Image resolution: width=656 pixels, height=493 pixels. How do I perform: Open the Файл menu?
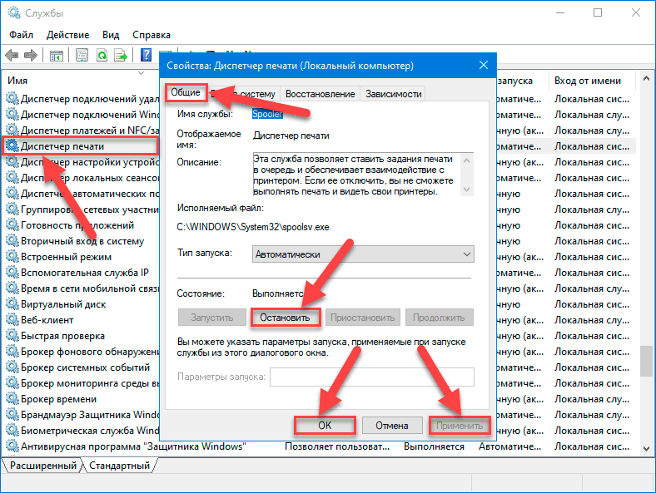[21, 35]
